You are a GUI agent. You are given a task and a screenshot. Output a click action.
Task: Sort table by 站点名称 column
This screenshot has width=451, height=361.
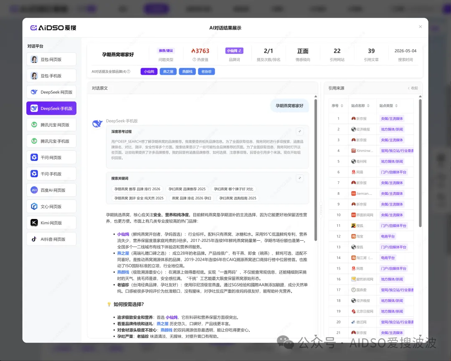pos(368,106)
